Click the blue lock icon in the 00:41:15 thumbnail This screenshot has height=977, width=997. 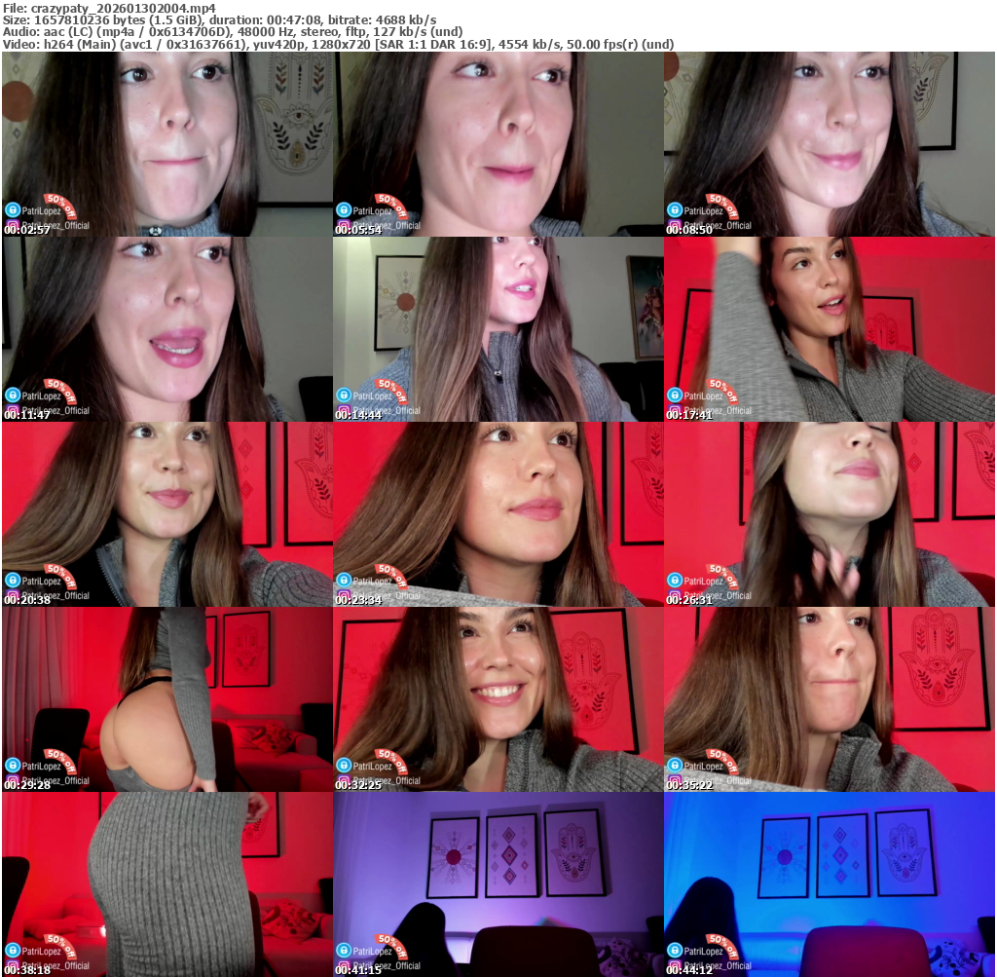(x=343, y=951)
